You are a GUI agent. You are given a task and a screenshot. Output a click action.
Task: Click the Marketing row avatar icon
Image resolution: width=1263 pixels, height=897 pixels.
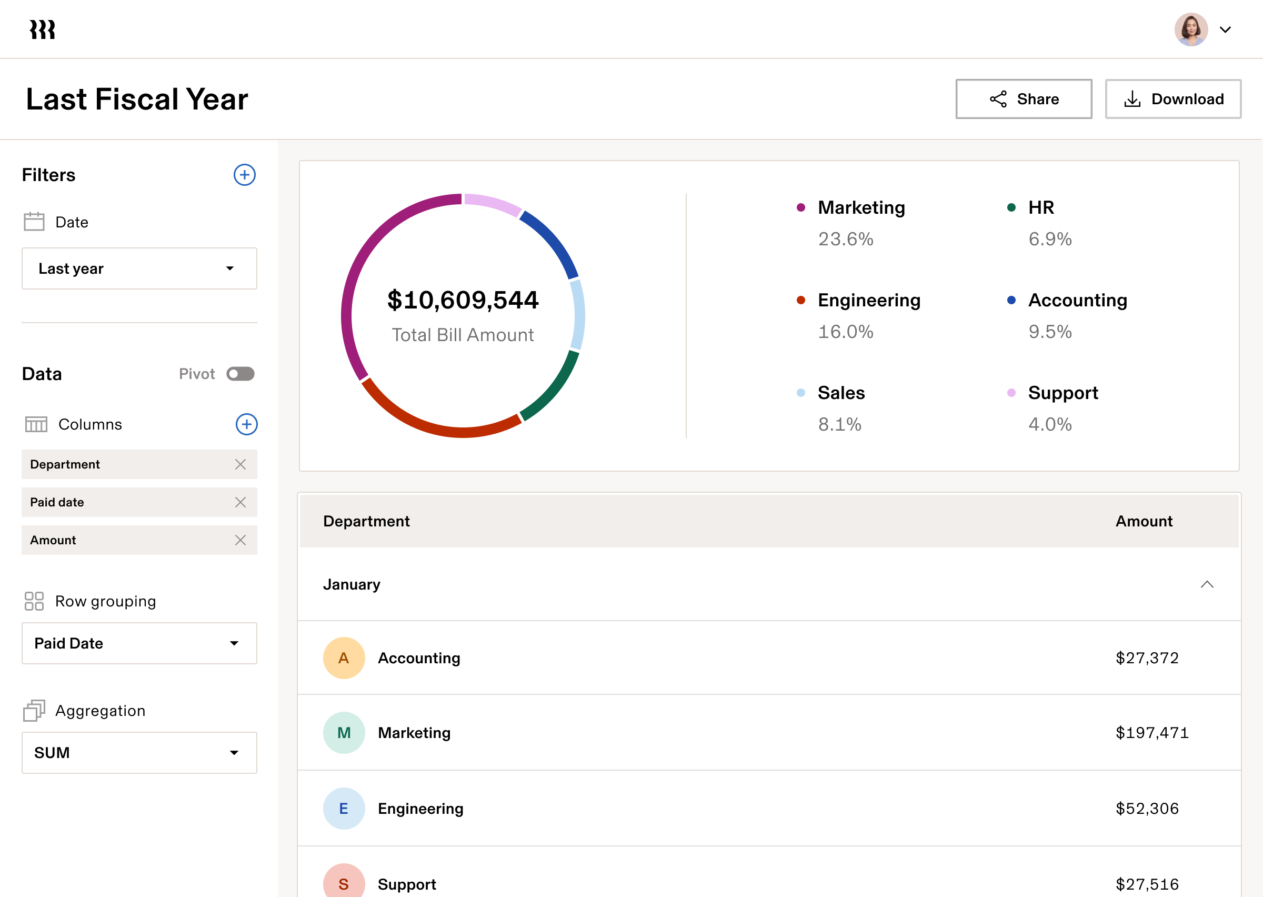[x=343, y=732]
